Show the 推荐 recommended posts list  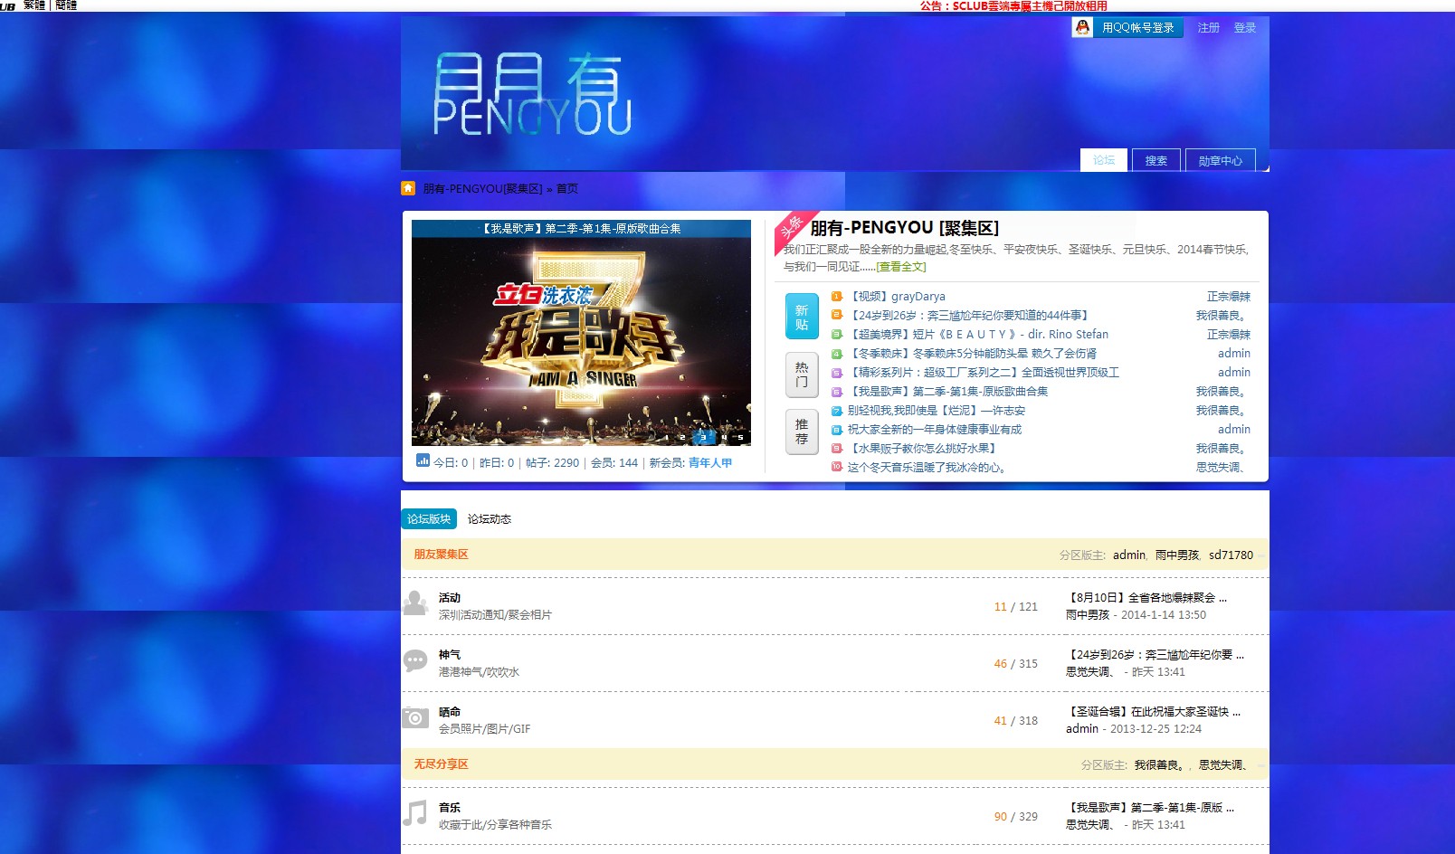tap(802, 432)
